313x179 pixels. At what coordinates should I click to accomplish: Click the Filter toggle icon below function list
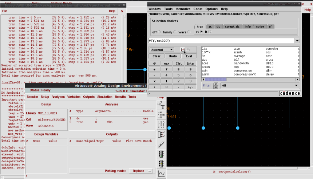click(x=215, y=86)
